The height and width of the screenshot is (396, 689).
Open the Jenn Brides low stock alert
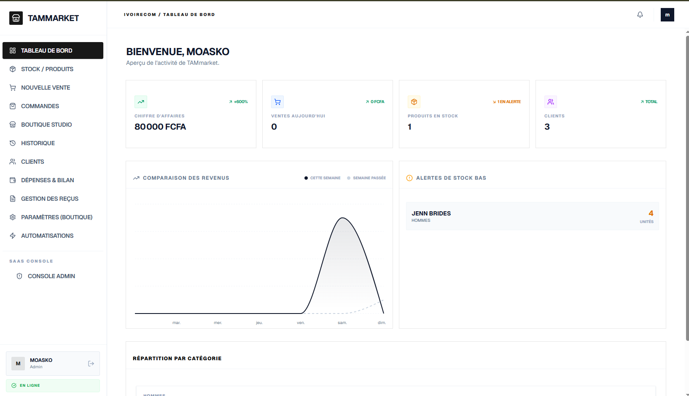point(532,216)
